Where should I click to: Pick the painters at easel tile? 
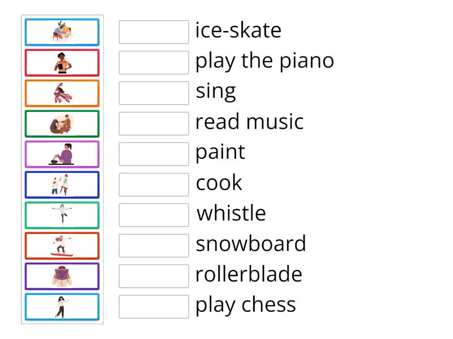[x=62, y=185]
